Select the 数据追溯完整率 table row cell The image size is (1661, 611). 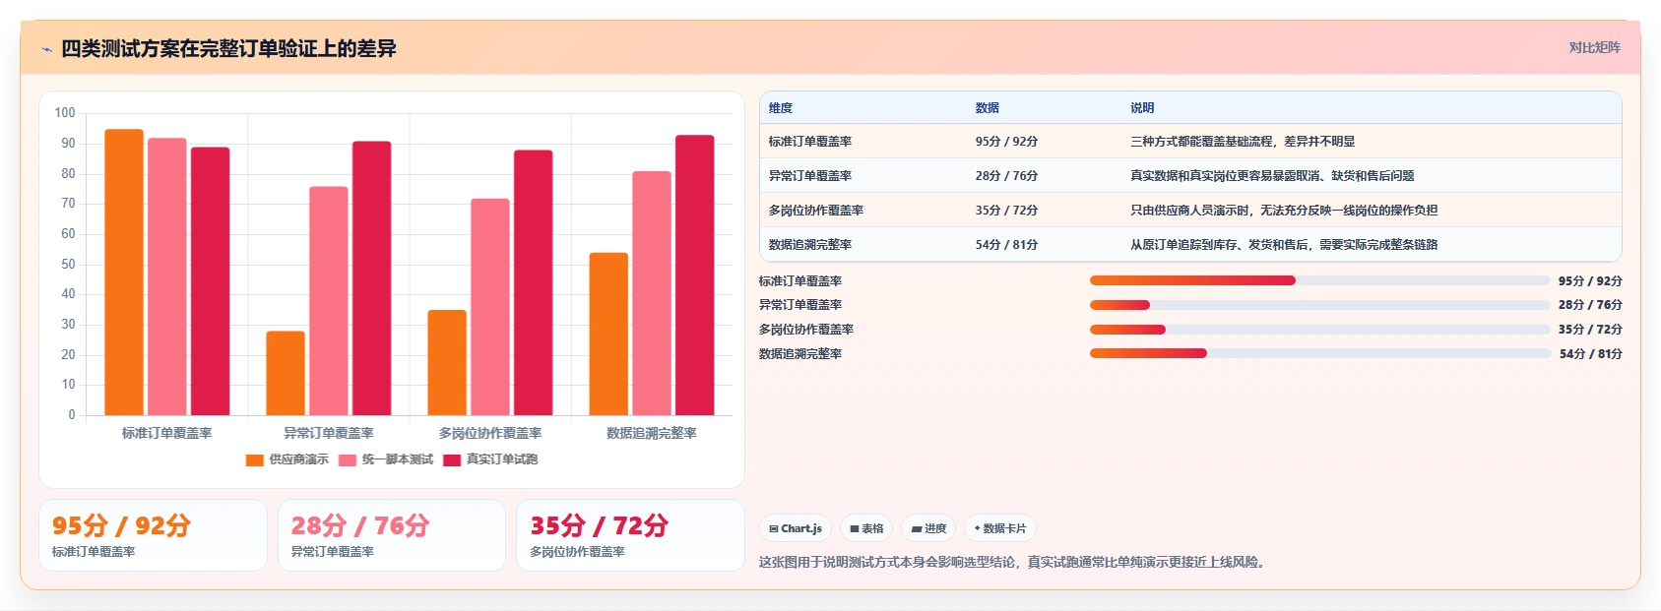(x=810, y=245)
